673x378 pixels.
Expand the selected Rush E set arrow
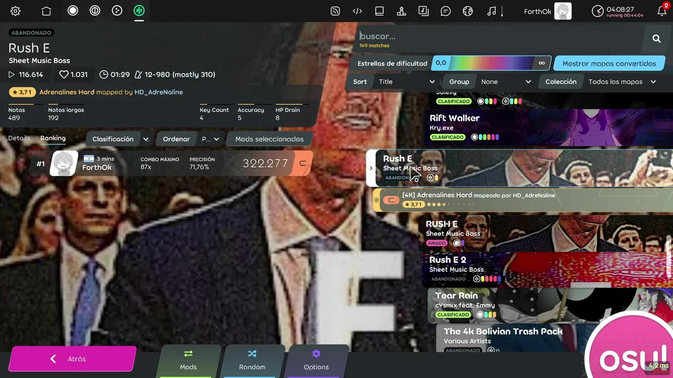pos(371,168)
